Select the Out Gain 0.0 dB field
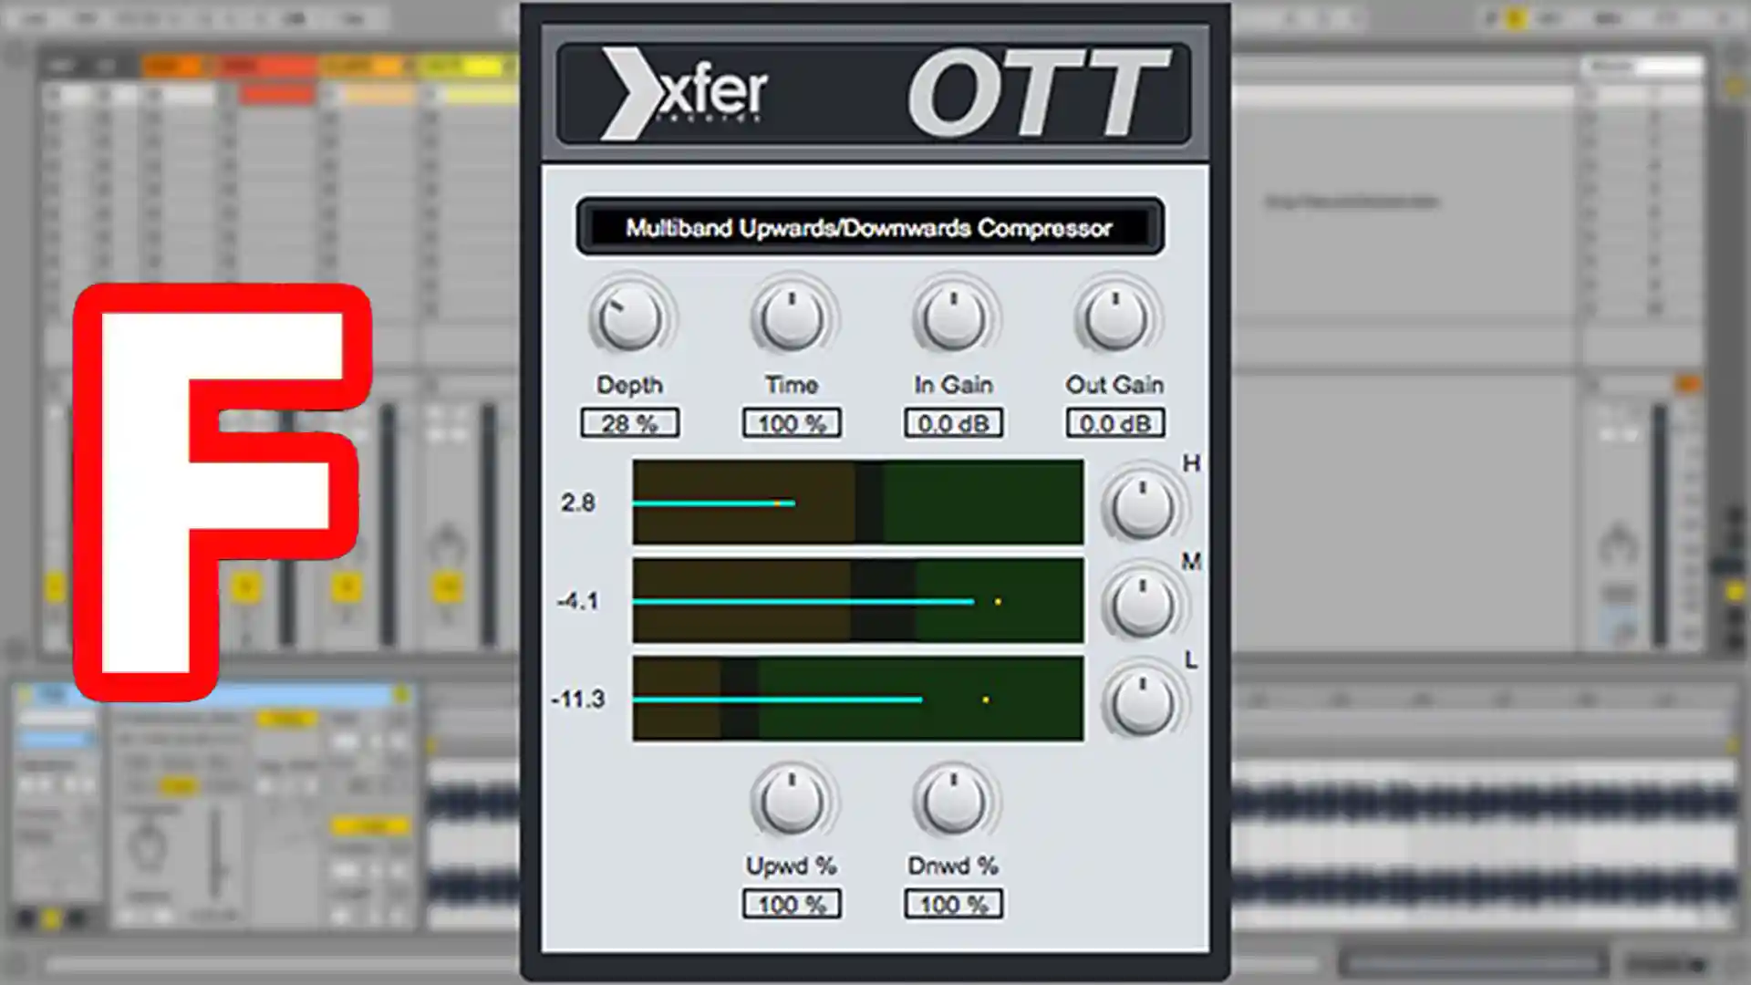 coord(1114,423)
